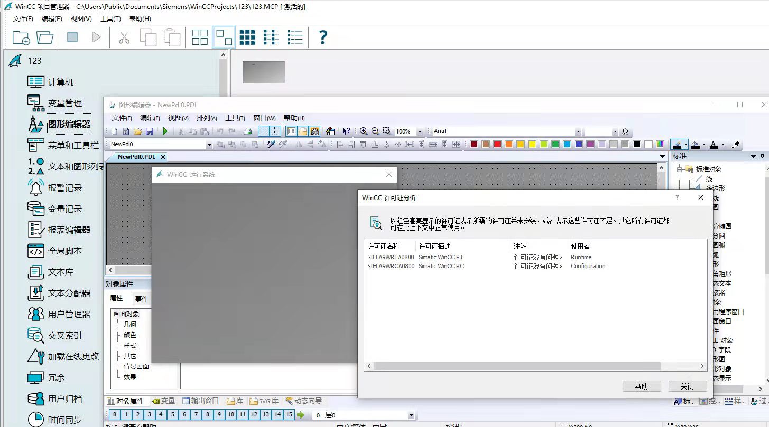Open 排列(A) menu in graphics editor
Viewport: 769px width, 427px height.
click(207, 118)
